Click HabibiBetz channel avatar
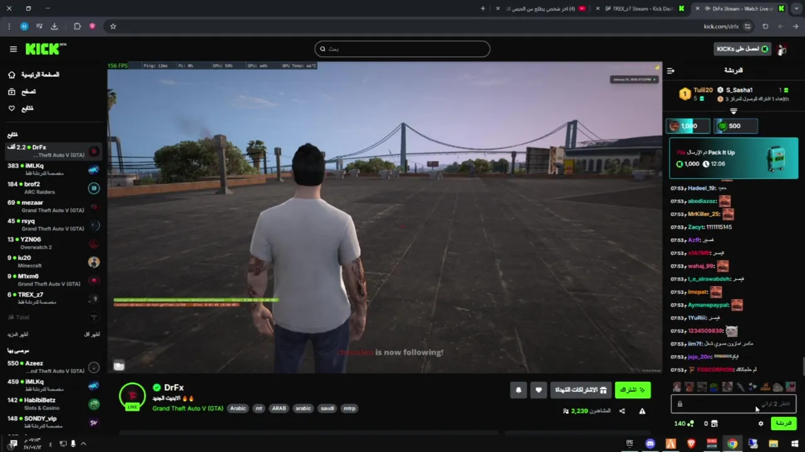805x452 pixels. point(94,404)
